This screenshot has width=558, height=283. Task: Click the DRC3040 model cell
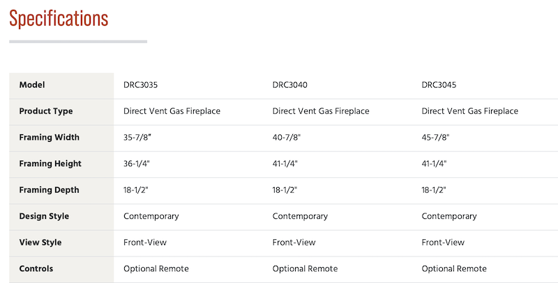pos(290,85)
